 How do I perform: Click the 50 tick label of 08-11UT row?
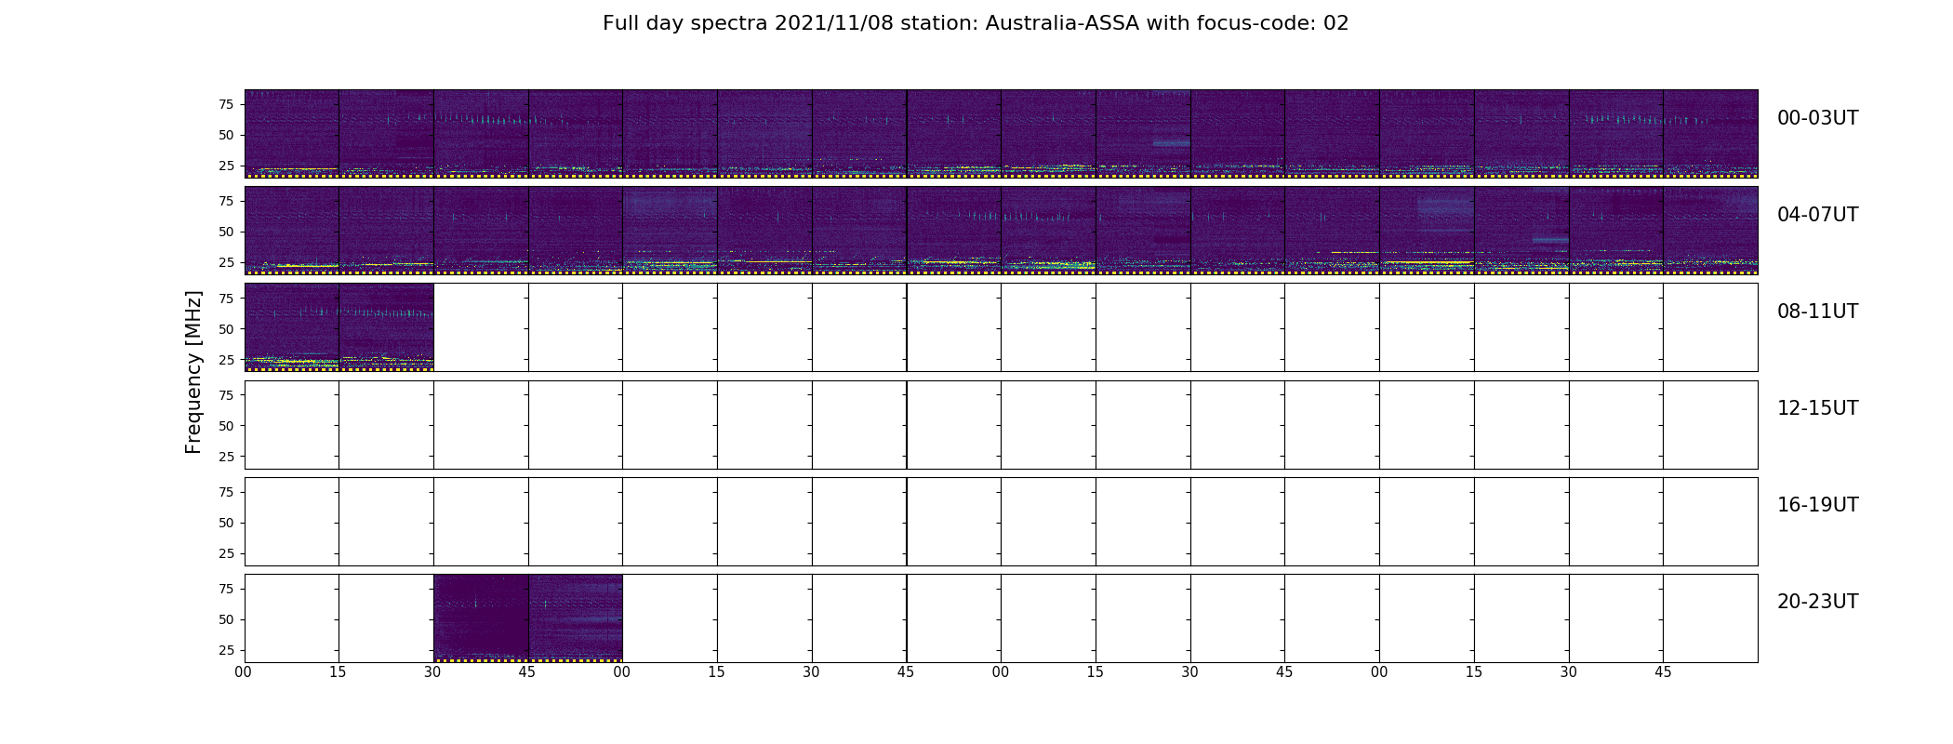226,329
